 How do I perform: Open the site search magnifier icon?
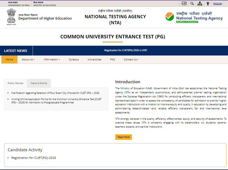(192, 4)
